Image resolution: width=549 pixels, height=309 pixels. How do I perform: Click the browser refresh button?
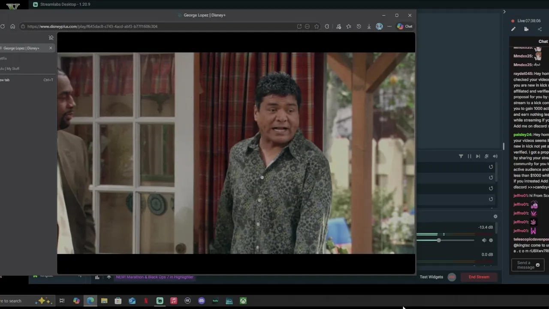[x=3, y=27]
